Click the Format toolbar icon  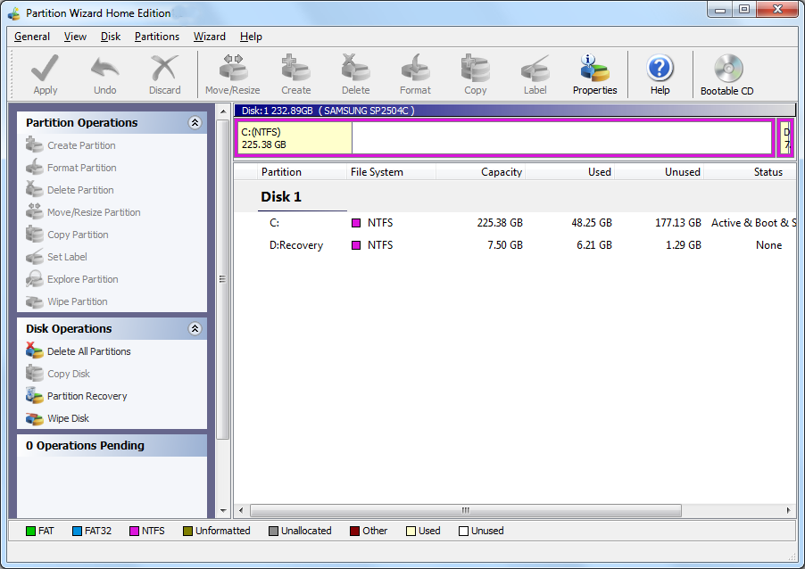coord(415,69)
